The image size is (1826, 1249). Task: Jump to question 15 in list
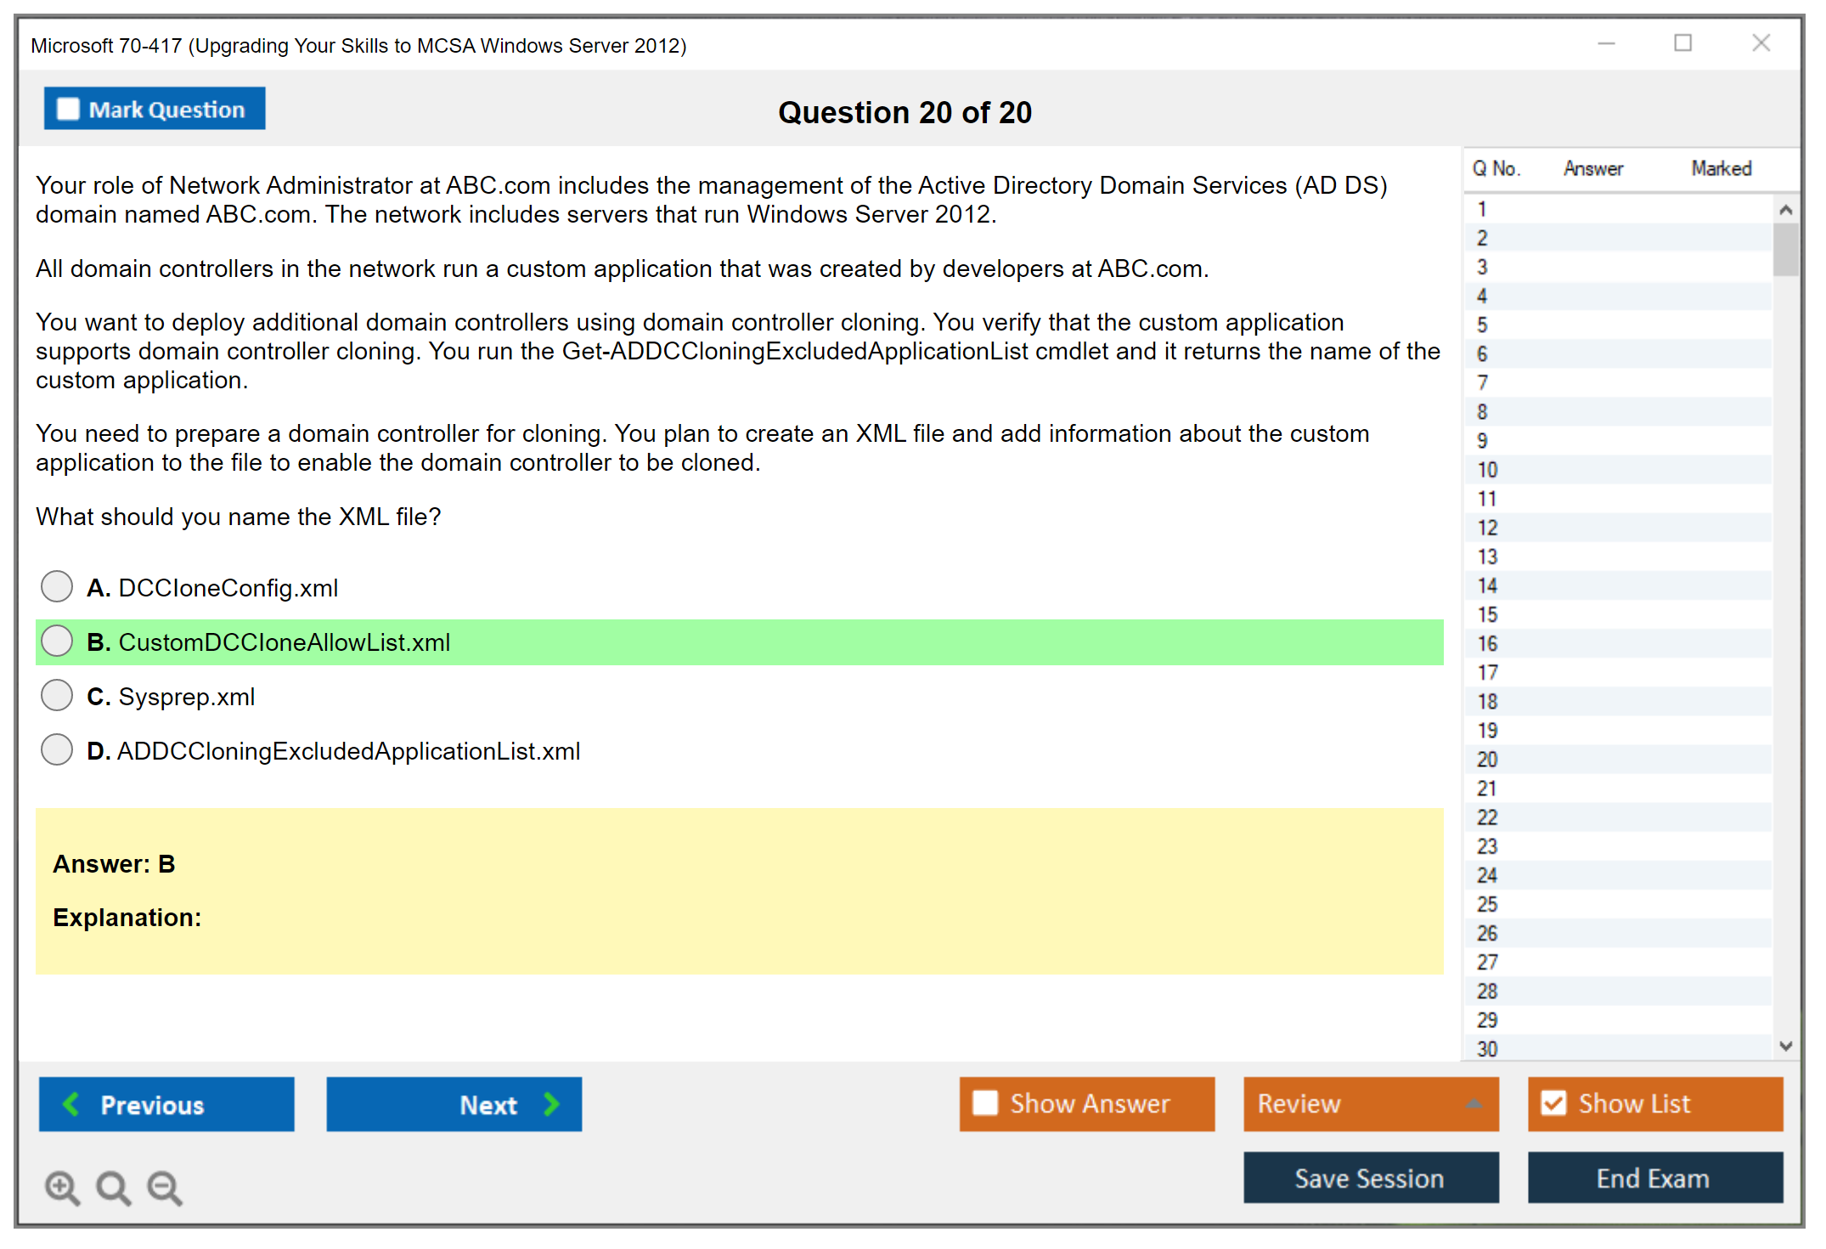pyautogui.click(x=1487, y=614)
